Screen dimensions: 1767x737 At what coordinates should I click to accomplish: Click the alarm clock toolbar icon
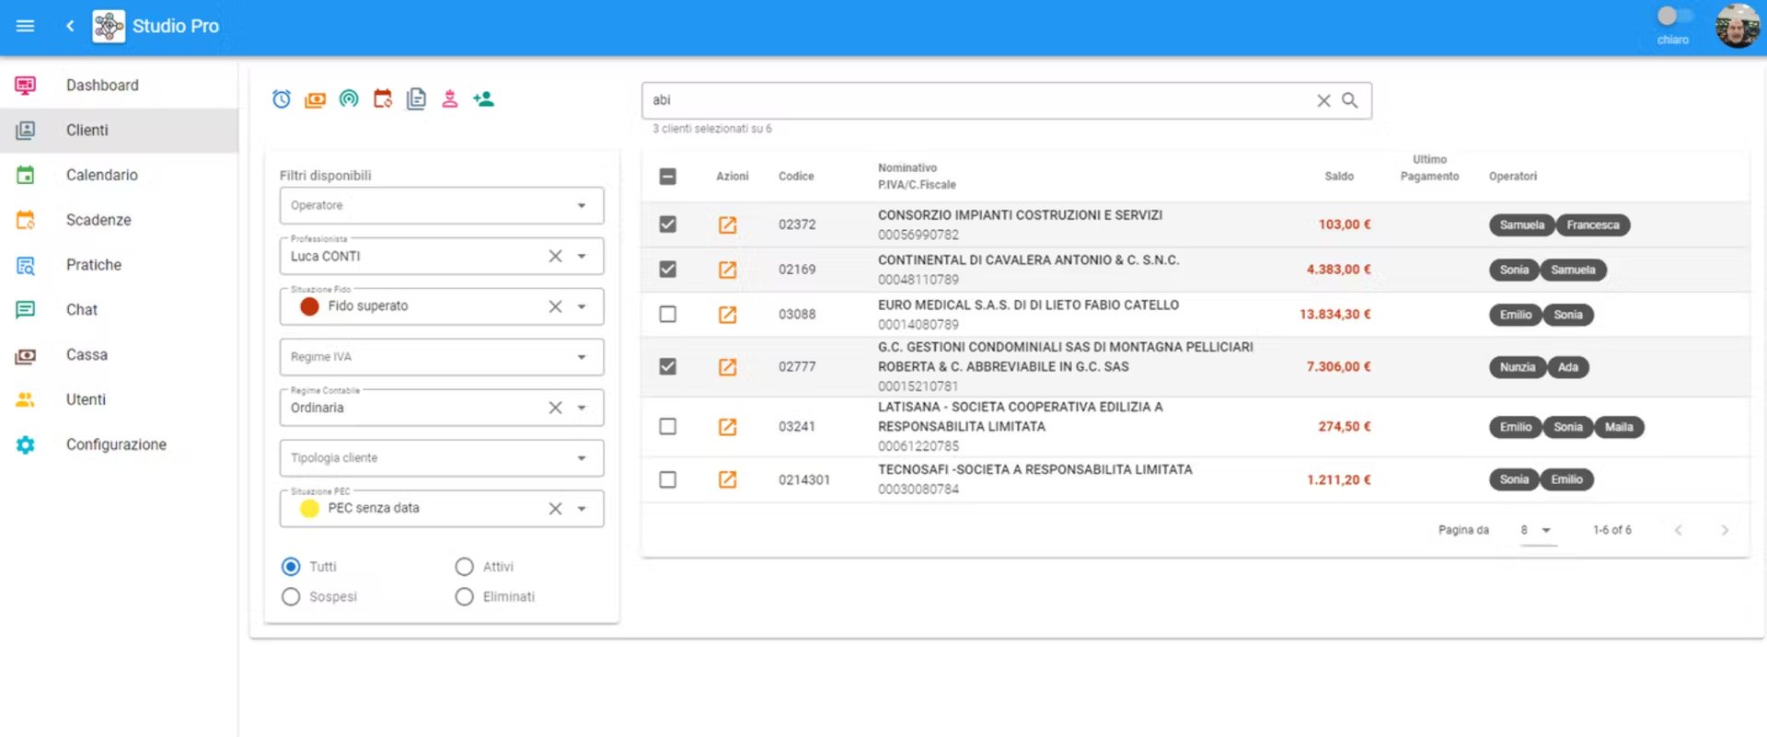tap(282, 98)
